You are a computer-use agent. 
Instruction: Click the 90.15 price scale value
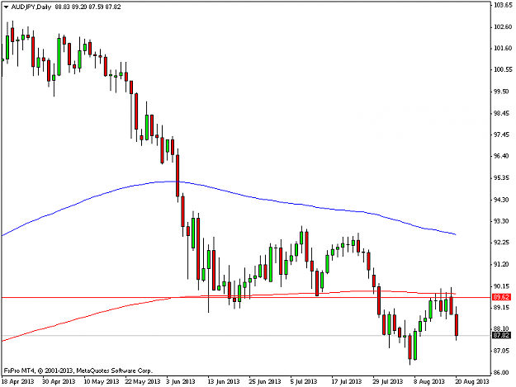point(503,286)
